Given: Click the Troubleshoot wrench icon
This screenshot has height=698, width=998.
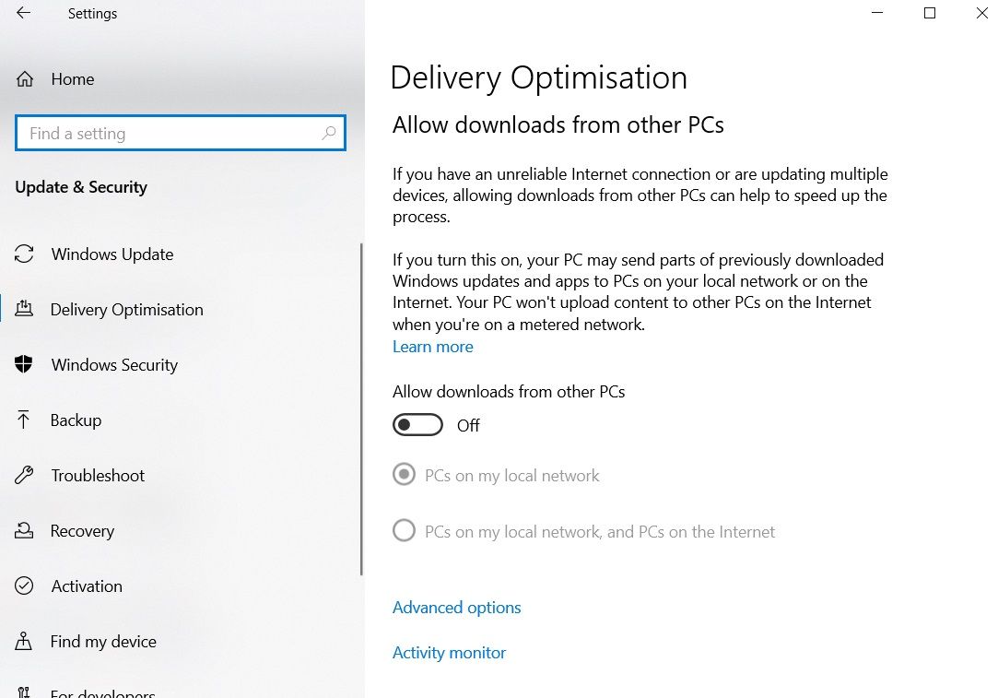Looking at the screenshot, I should [x=25, y=475].
